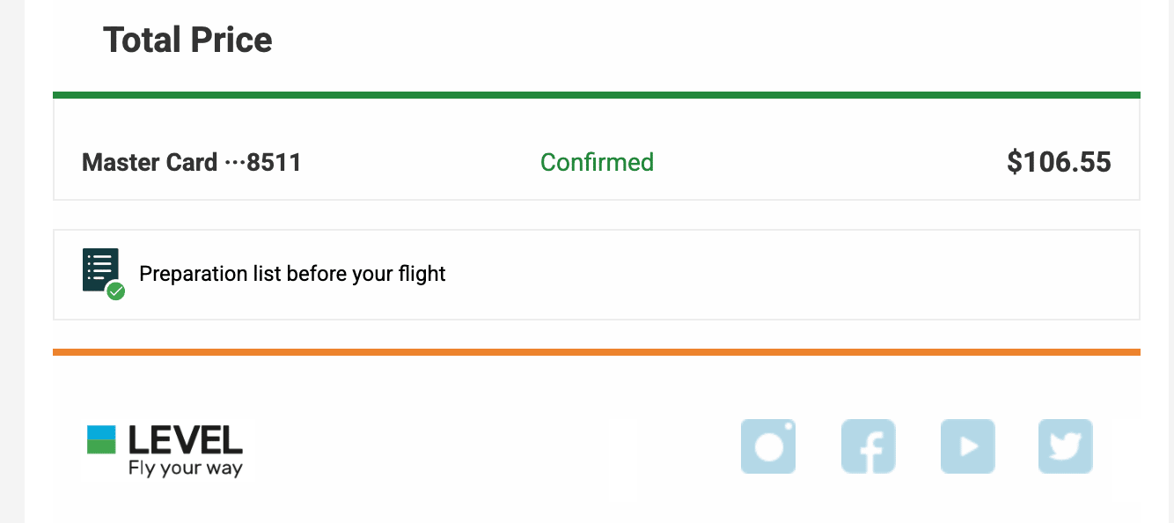Click the orange divider bar above footer
The height and width of the screenshot is (523, 1174).
[x=597, y=352]
